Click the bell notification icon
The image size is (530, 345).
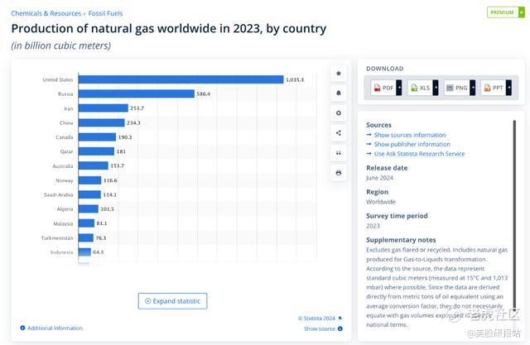point(338,93)
